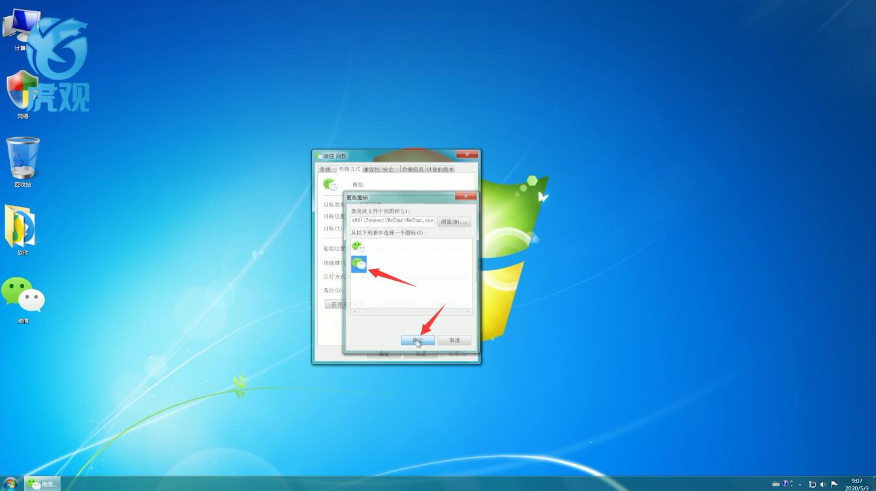Click the keyboard input method tray icon
Image resolution: width=876 pixels, height=491 pixels.
point(775,484)
